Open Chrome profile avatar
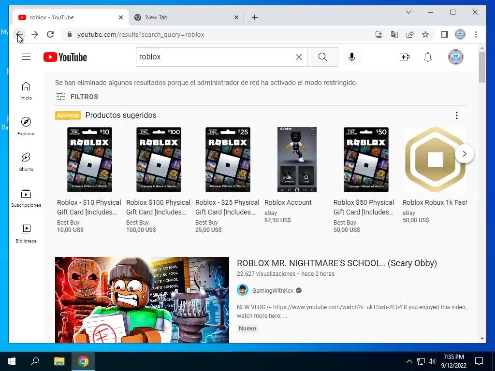 point(460,34)
